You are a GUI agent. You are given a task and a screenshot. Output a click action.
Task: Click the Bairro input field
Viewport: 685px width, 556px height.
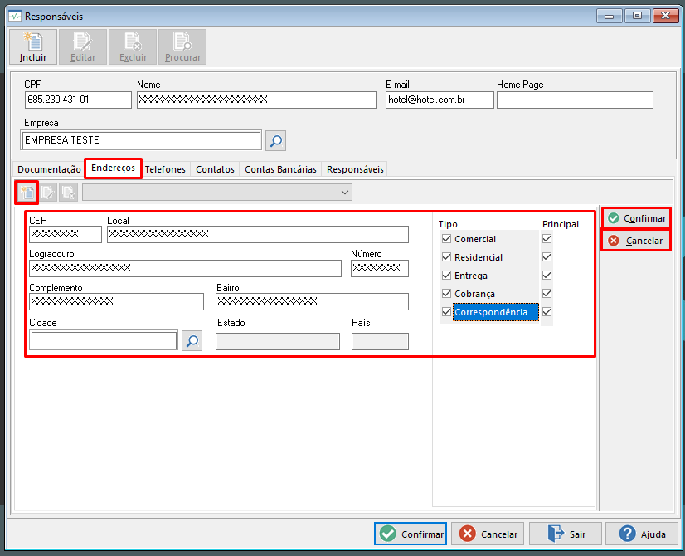[x=313, y=301]
